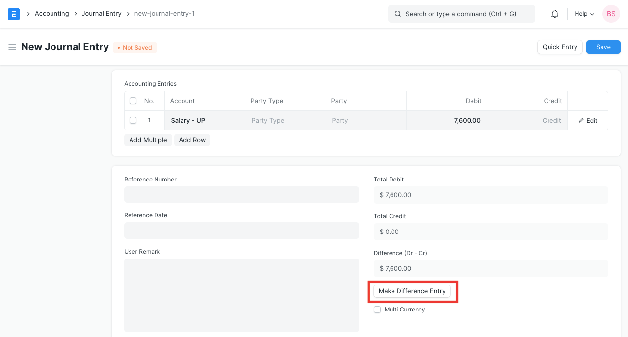Open the Party Type field in row 1
Screen dimensions: 628x337
click(x=285, y=120)
